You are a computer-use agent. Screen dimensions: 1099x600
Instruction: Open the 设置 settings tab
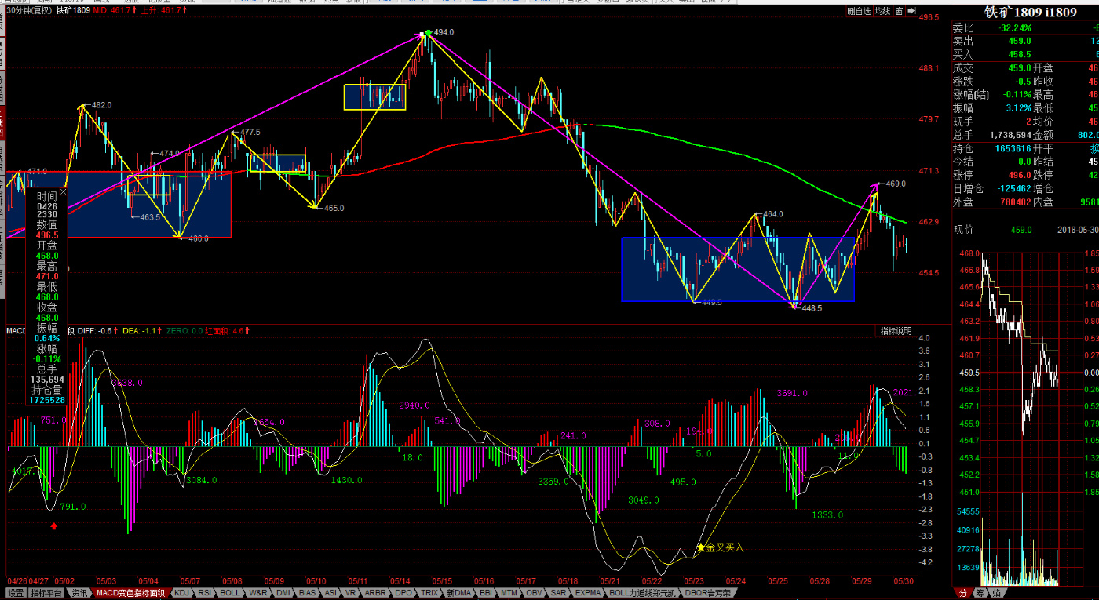pos(16,593)
